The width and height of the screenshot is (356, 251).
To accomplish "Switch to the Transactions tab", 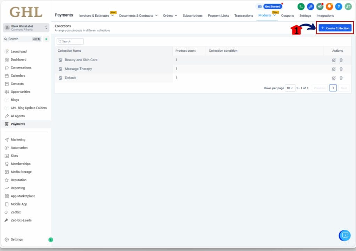I will click(x=243, y=16).
